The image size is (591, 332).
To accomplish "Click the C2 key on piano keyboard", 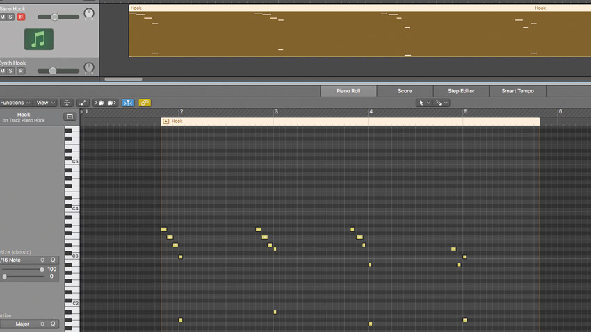I will [x=75, y=303].
